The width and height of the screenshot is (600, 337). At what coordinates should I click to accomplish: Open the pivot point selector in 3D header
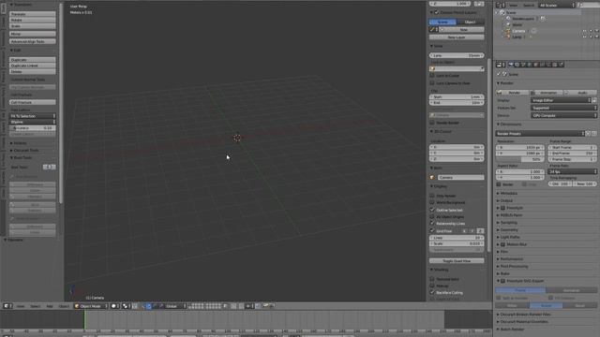[127, 306]
